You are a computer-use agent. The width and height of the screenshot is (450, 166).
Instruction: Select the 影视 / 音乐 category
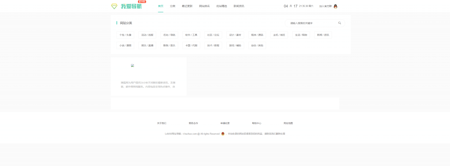click(169, 46)
